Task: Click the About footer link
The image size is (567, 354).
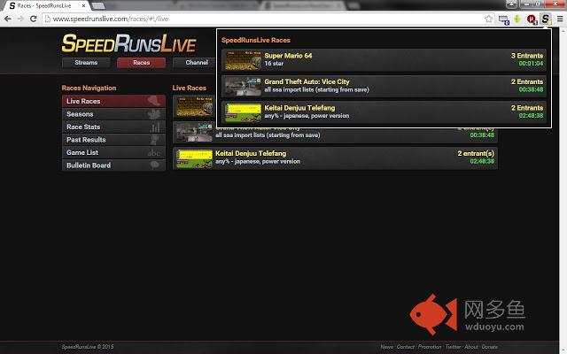Action: [x=471, y=347]
